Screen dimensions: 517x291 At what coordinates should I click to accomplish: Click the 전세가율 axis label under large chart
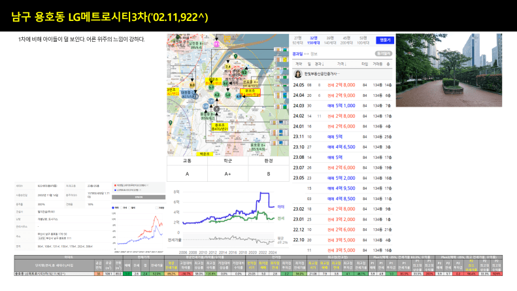click(175, 240)
